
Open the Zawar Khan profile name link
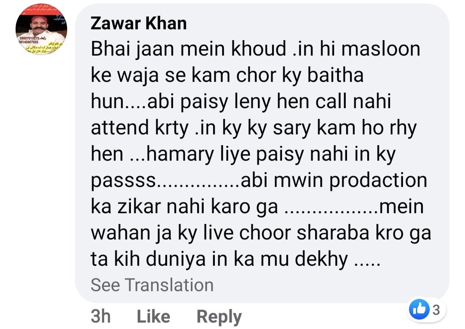point(139,23)
